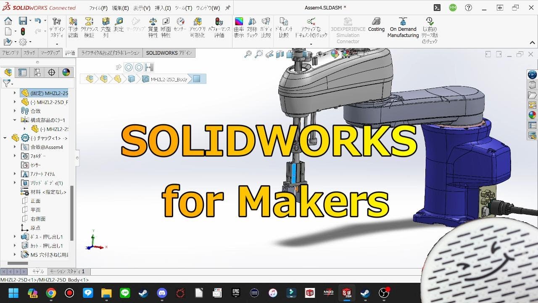
Task: Select the Measure (測定) tool
Action: (x=119, y=25)
